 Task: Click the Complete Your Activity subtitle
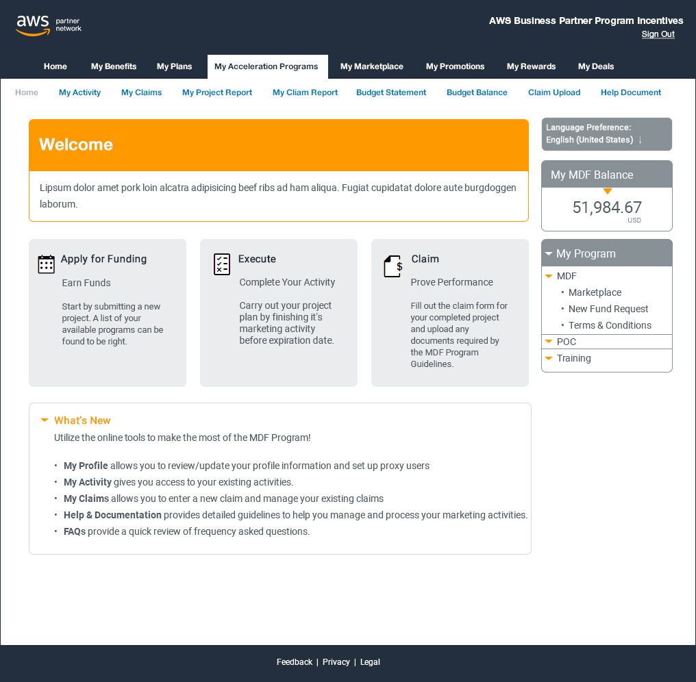click(287, 282)
